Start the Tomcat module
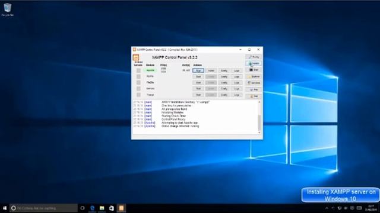Screen dimensions: 380x213 point(198,95)
